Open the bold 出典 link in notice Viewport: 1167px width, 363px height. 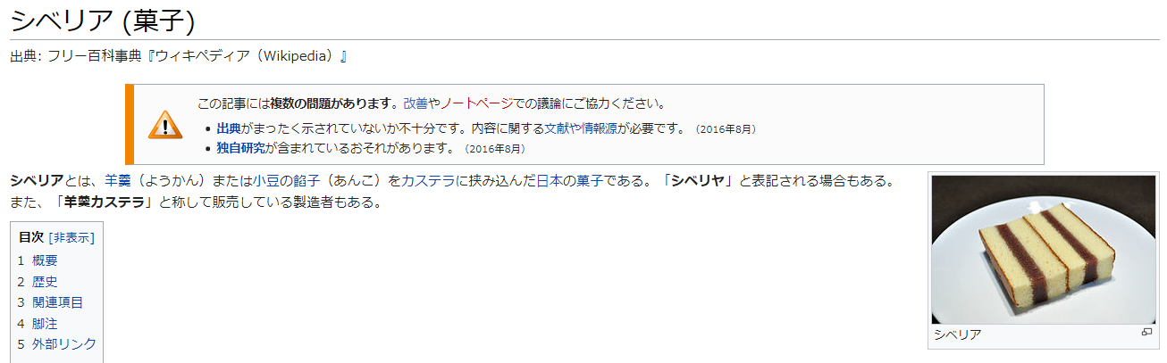pyautogui.click(x=229, y=128)
